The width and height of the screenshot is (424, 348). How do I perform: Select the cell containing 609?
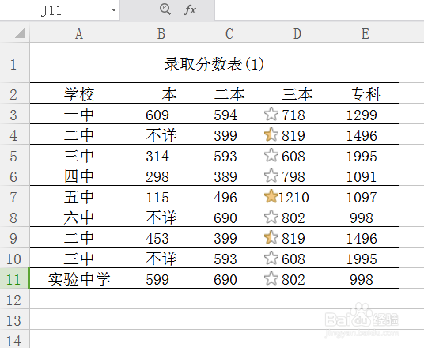click(161, 114)
